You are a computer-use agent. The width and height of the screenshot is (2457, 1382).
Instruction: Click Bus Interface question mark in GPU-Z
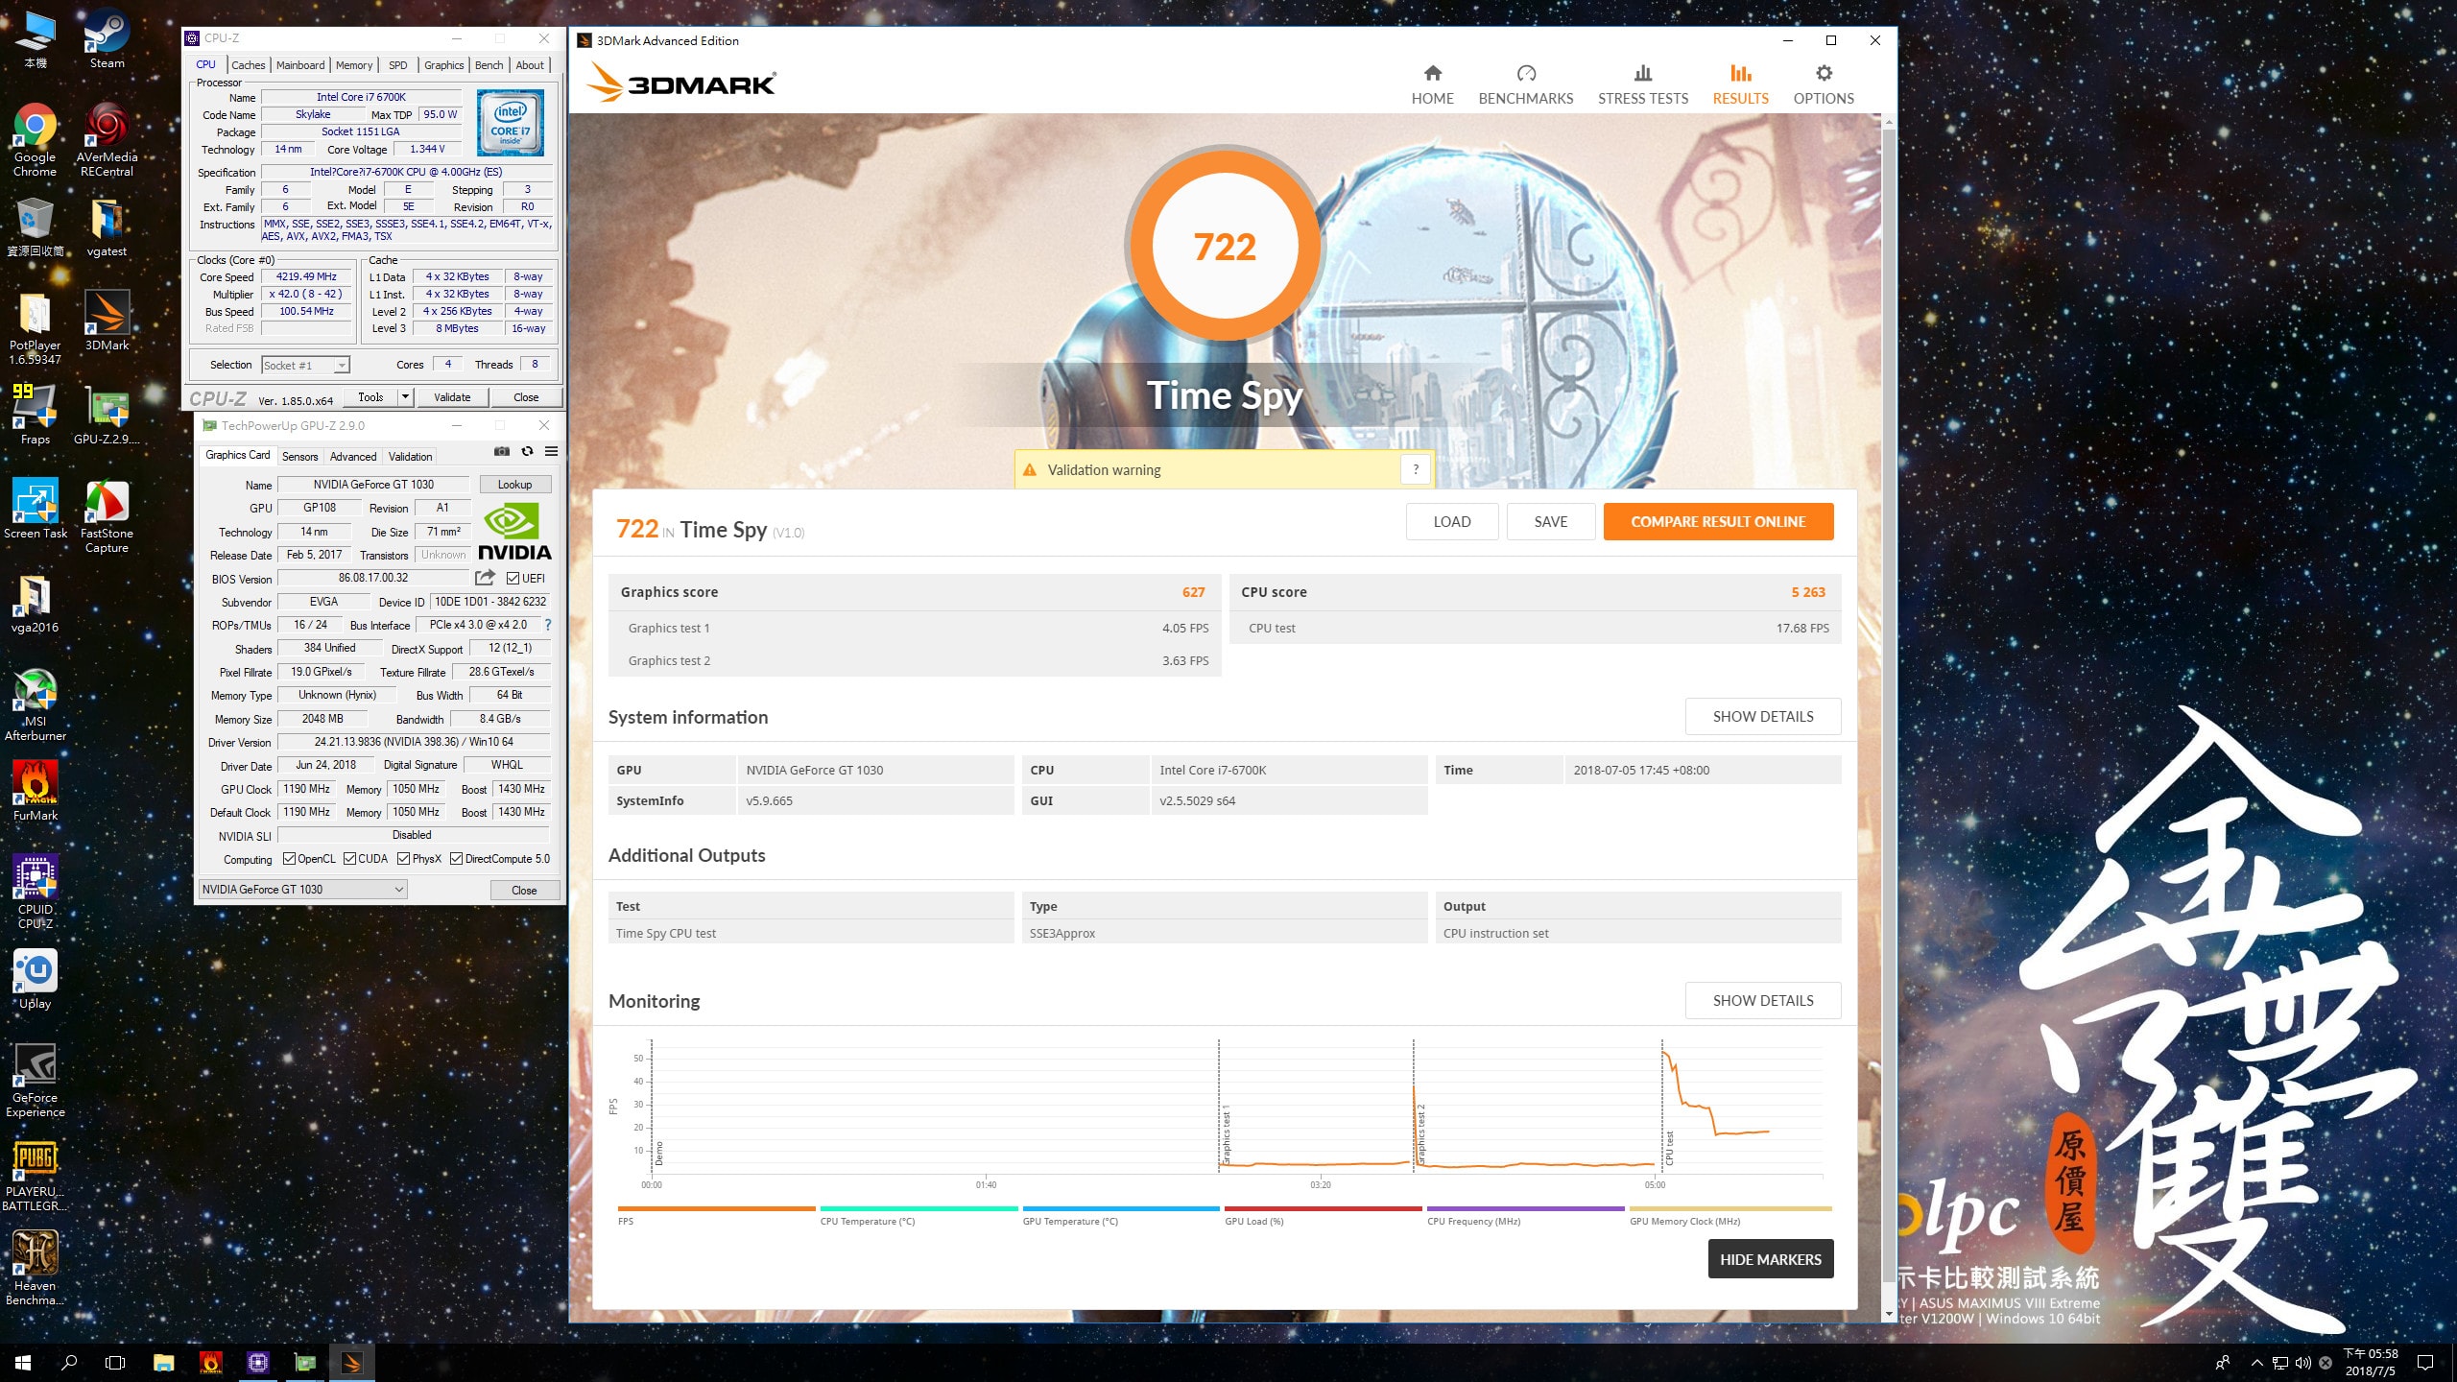pyautogui.click(x=548, y=625)
